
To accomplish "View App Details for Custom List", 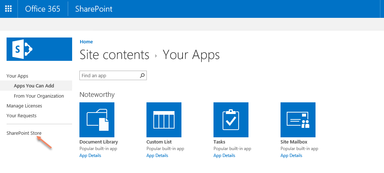I will pos(157,156).
